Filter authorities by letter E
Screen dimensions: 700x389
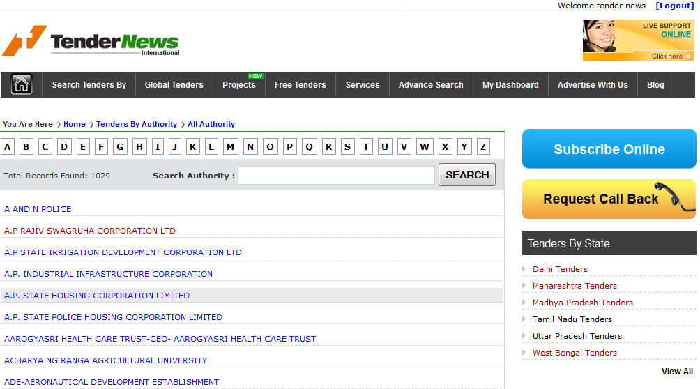click(83, 146)
